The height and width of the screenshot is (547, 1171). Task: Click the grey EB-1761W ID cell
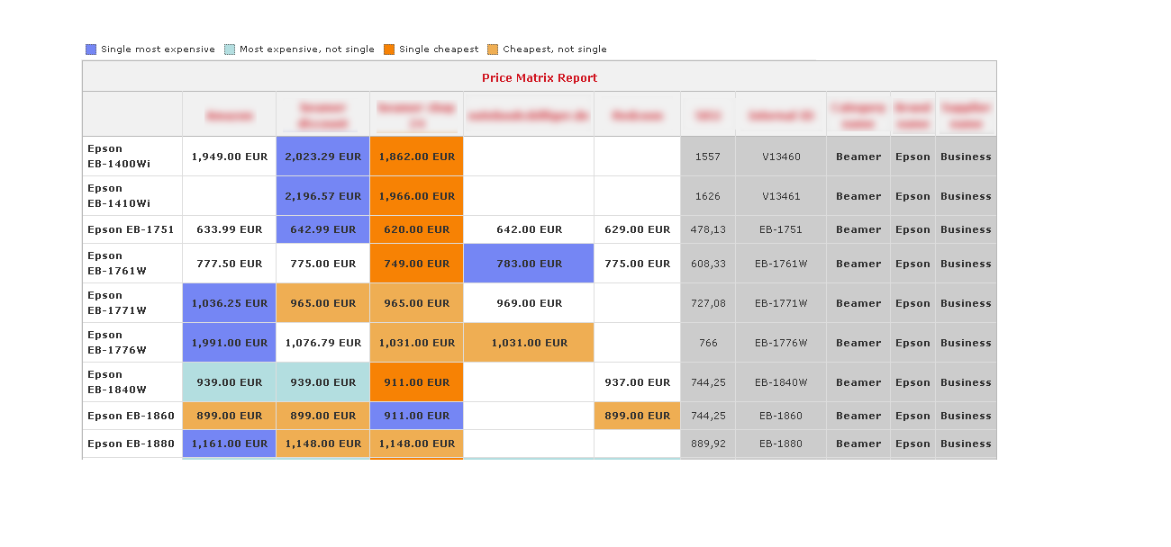click(781, 264)
